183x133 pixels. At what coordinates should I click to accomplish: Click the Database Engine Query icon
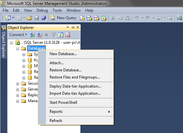[82, 18]
